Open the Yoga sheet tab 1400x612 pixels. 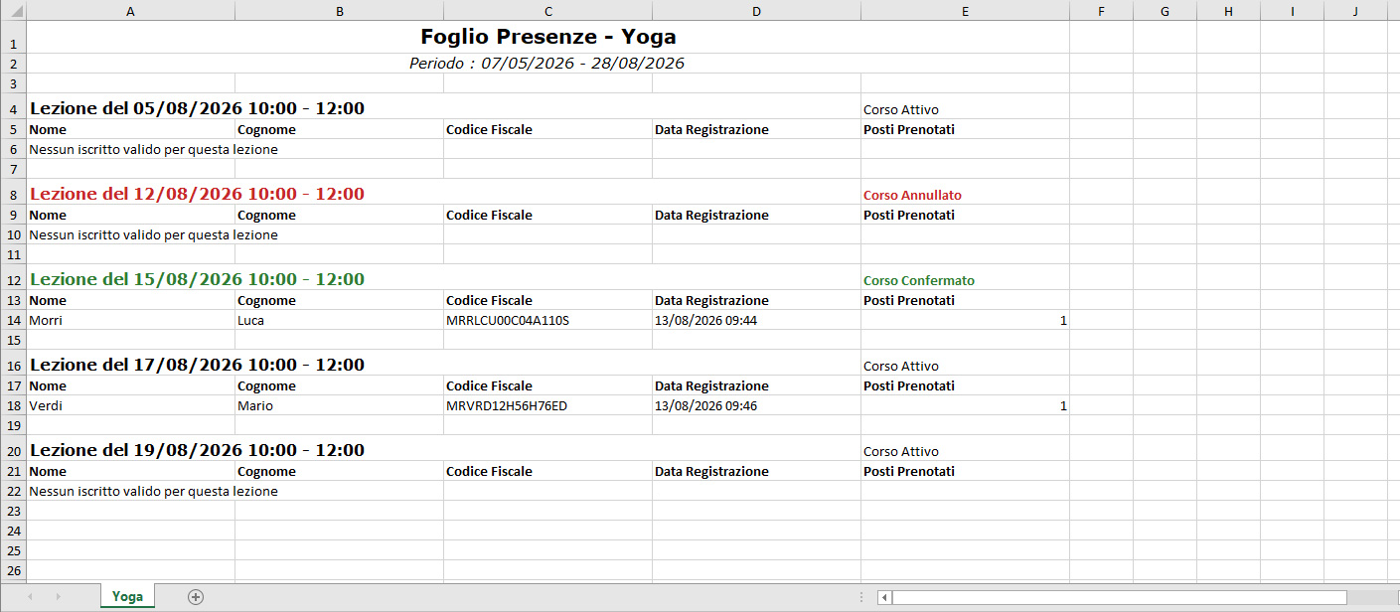tap(127, 597)
